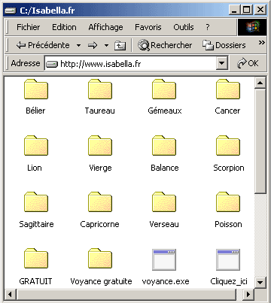Open the Affichage menu
271x303 pixels.
click(x=105, y=27)
